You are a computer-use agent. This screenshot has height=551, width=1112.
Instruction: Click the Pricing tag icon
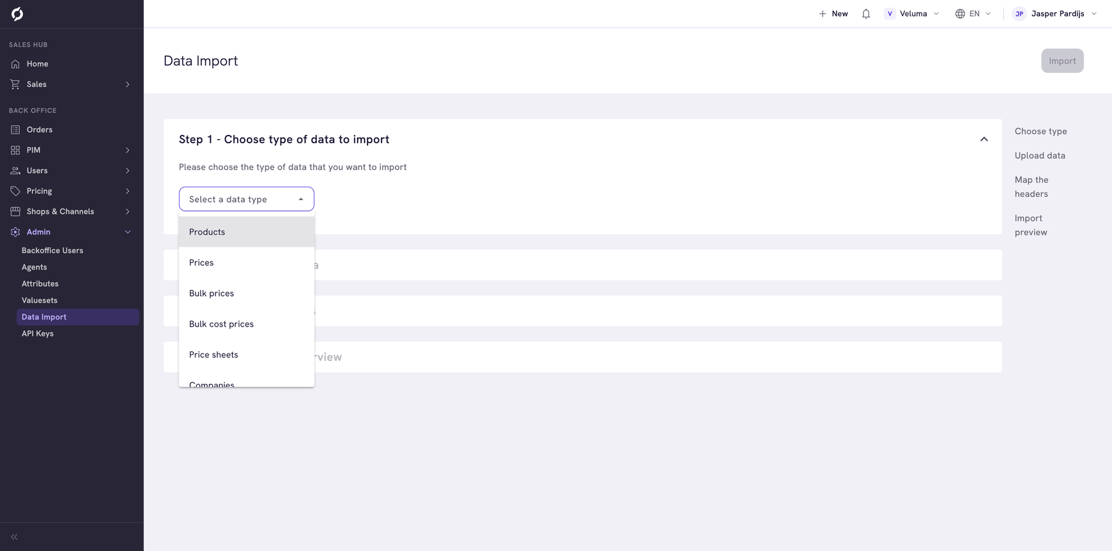(x=15, y=191)
